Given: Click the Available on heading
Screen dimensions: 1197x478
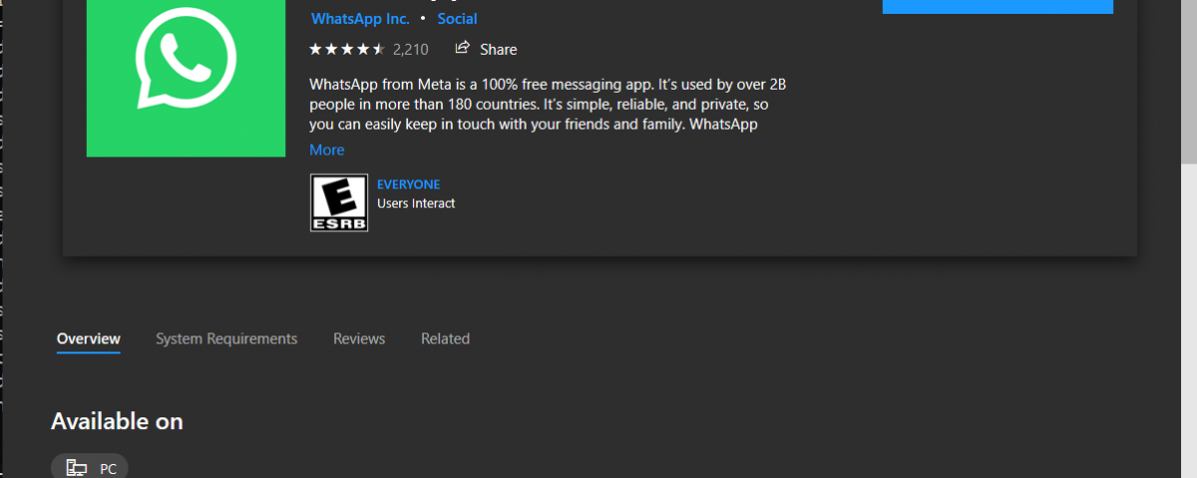Looking at the screenshot, I should [x=117, y=421].
